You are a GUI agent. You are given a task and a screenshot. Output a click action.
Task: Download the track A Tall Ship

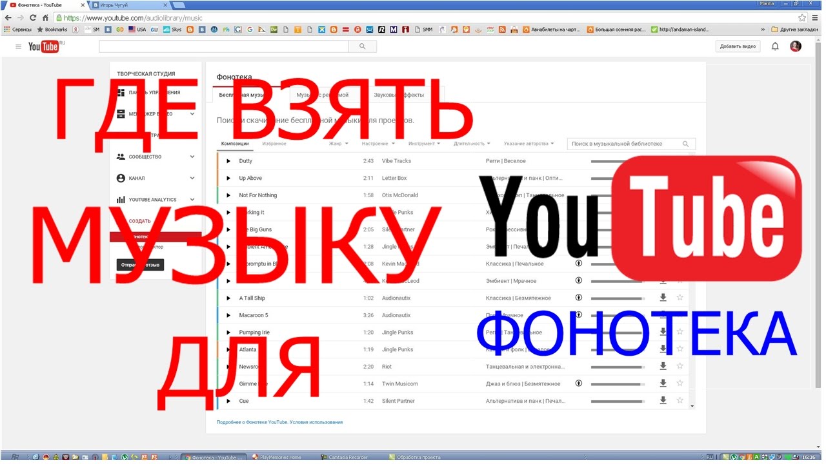coord(663,298)
